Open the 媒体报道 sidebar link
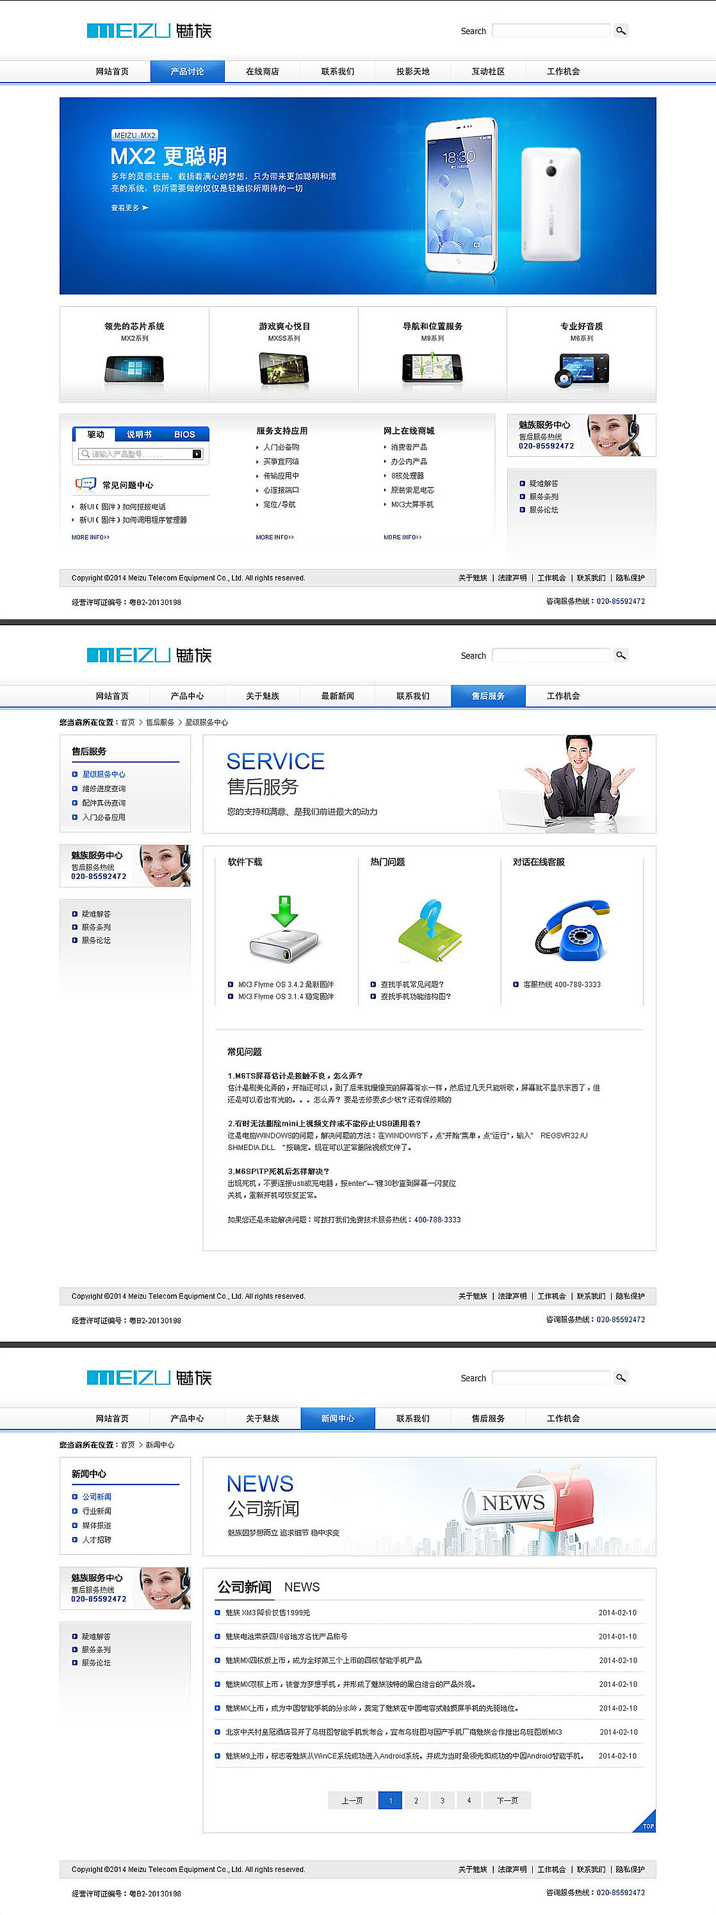The width and height of the screenshot is (716, 1915). tap(97, 1525)
